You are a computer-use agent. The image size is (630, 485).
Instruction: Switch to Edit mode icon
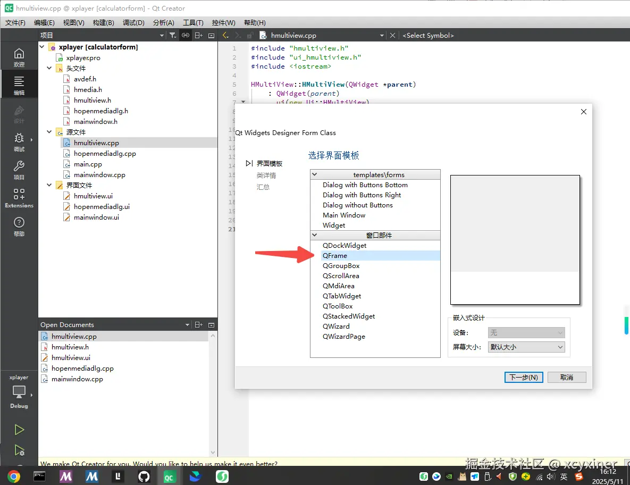[19, 86]
